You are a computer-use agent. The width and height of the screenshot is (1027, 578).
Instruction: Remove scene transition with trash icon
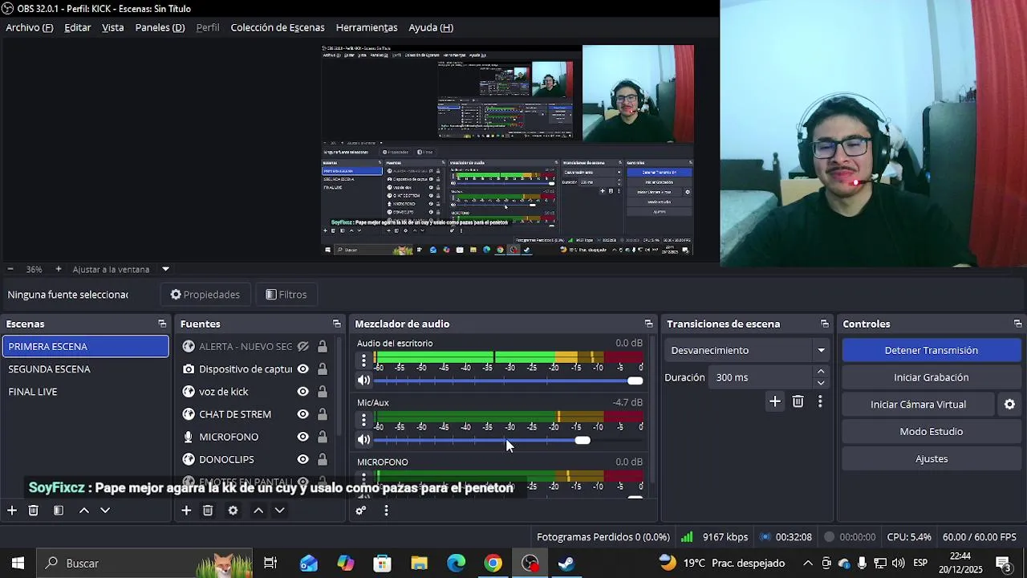click(798, 401)
